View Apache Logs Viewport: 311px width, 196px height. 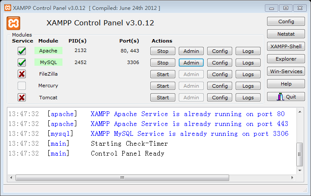click(248, 51)
